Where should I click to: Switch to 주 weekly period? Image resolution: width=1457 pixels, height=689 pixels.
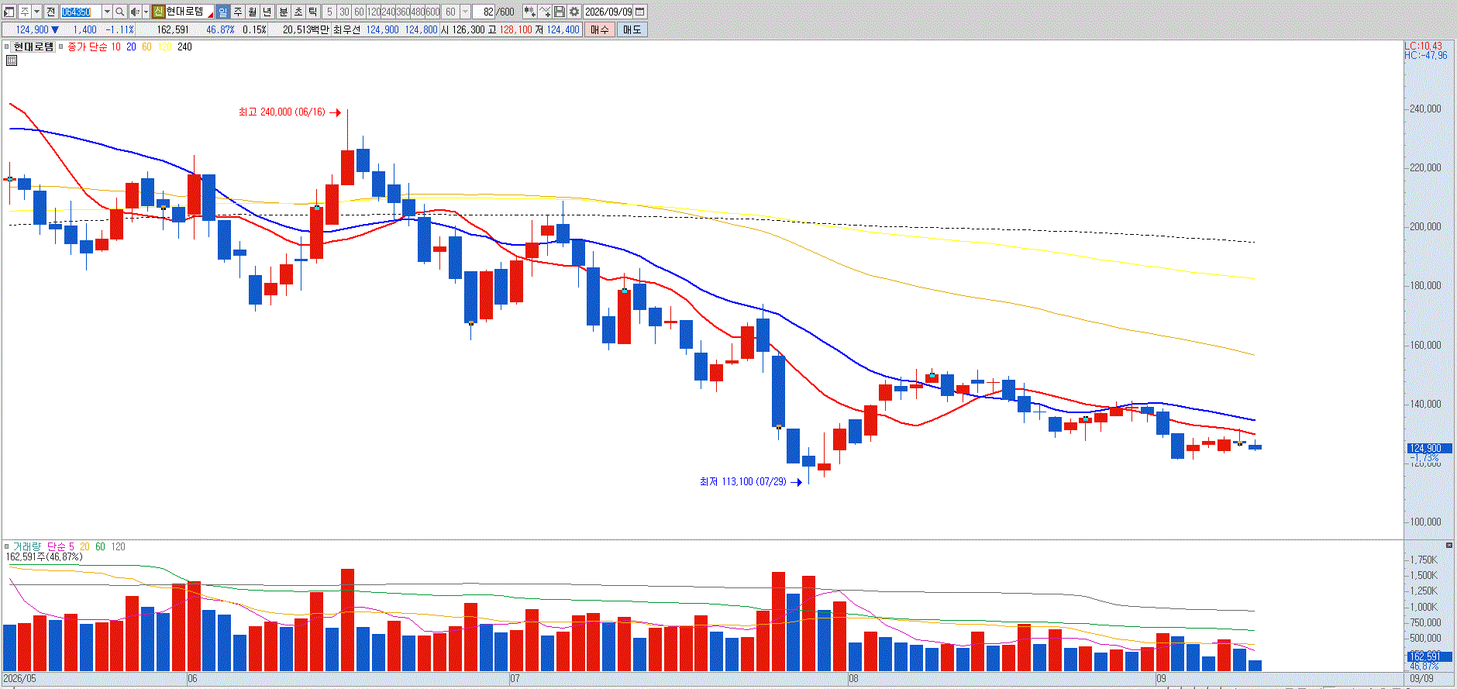(238, 12)
